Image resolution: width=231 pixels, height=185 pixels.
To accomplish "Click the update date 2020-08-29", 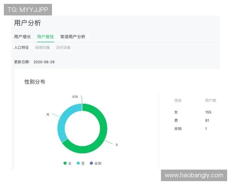I will 44,62.
